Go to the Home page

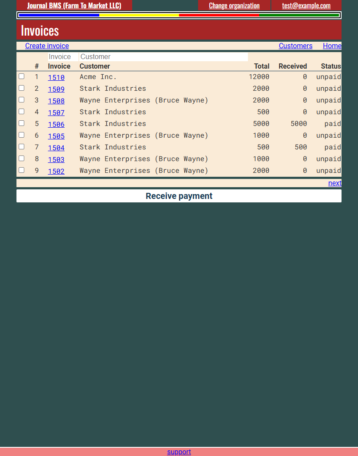(332, 46)
